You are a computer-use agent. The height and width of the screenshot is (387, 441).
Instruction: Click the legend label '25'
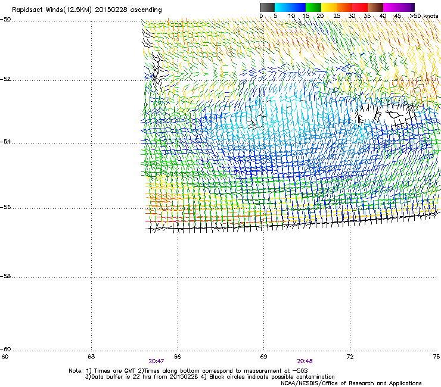pyautogui.click(x=337, y=16)
